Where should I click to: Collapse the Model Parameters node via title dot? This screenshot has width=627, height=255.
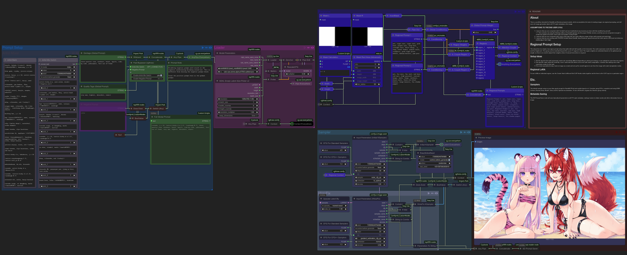217,53
